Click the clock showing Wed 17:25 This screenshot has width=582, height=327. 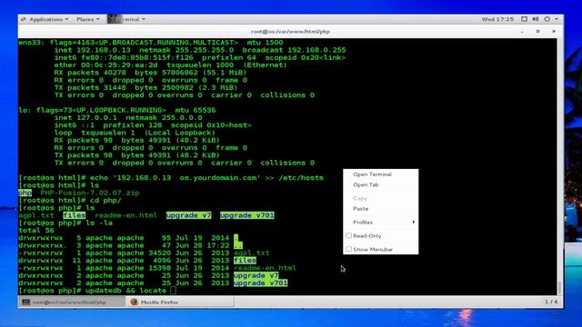click(x=497, y=19)
